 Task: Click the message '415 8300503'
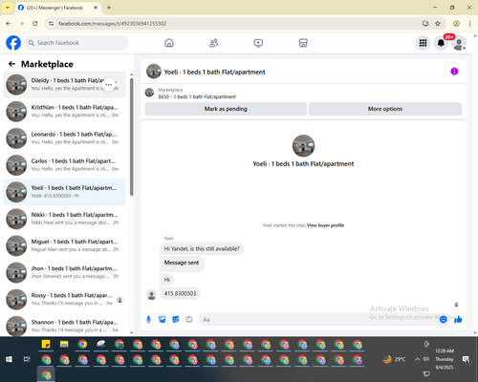click(180, 293)
